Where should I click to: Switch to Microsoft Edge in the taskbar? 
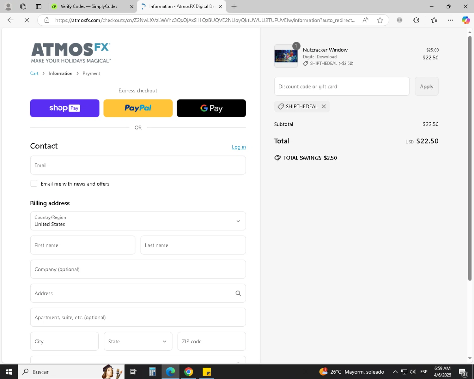click(x=170, y=372)
